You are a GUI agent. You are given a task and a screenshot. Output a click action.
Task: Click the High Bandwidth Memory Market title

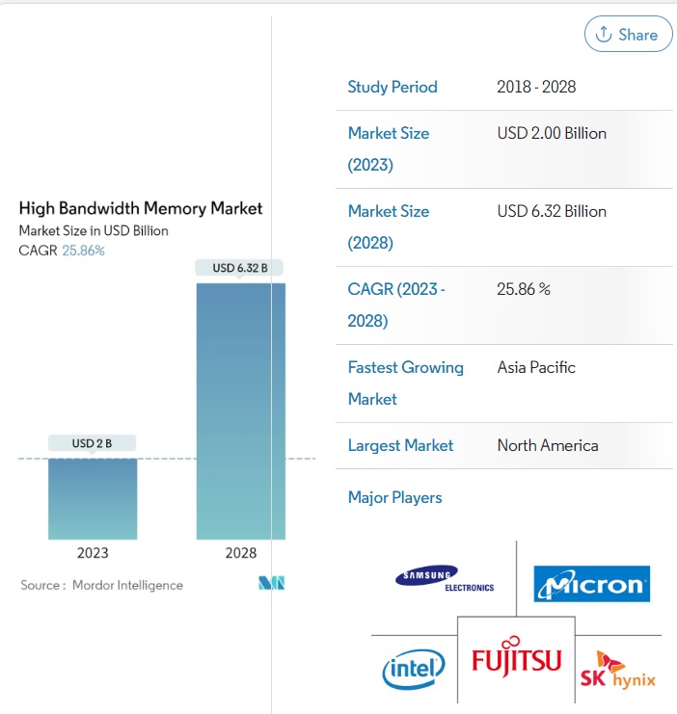point(141,208)
